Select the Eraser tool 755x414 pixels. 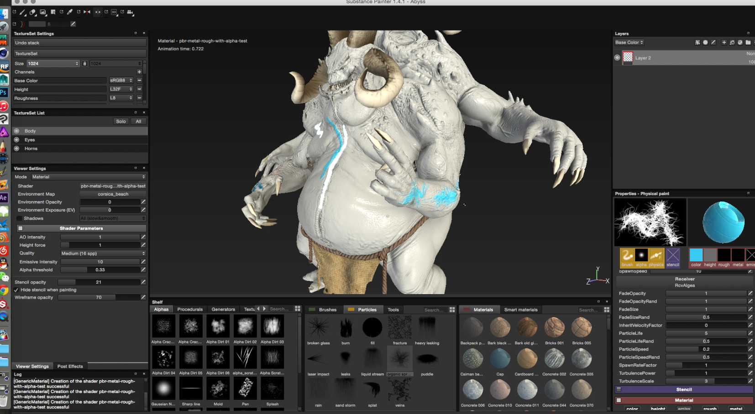point(33,12)
